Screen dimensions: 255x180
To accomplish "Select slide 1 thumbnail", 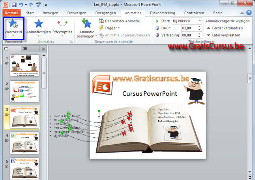I will [x=24, y=66].
